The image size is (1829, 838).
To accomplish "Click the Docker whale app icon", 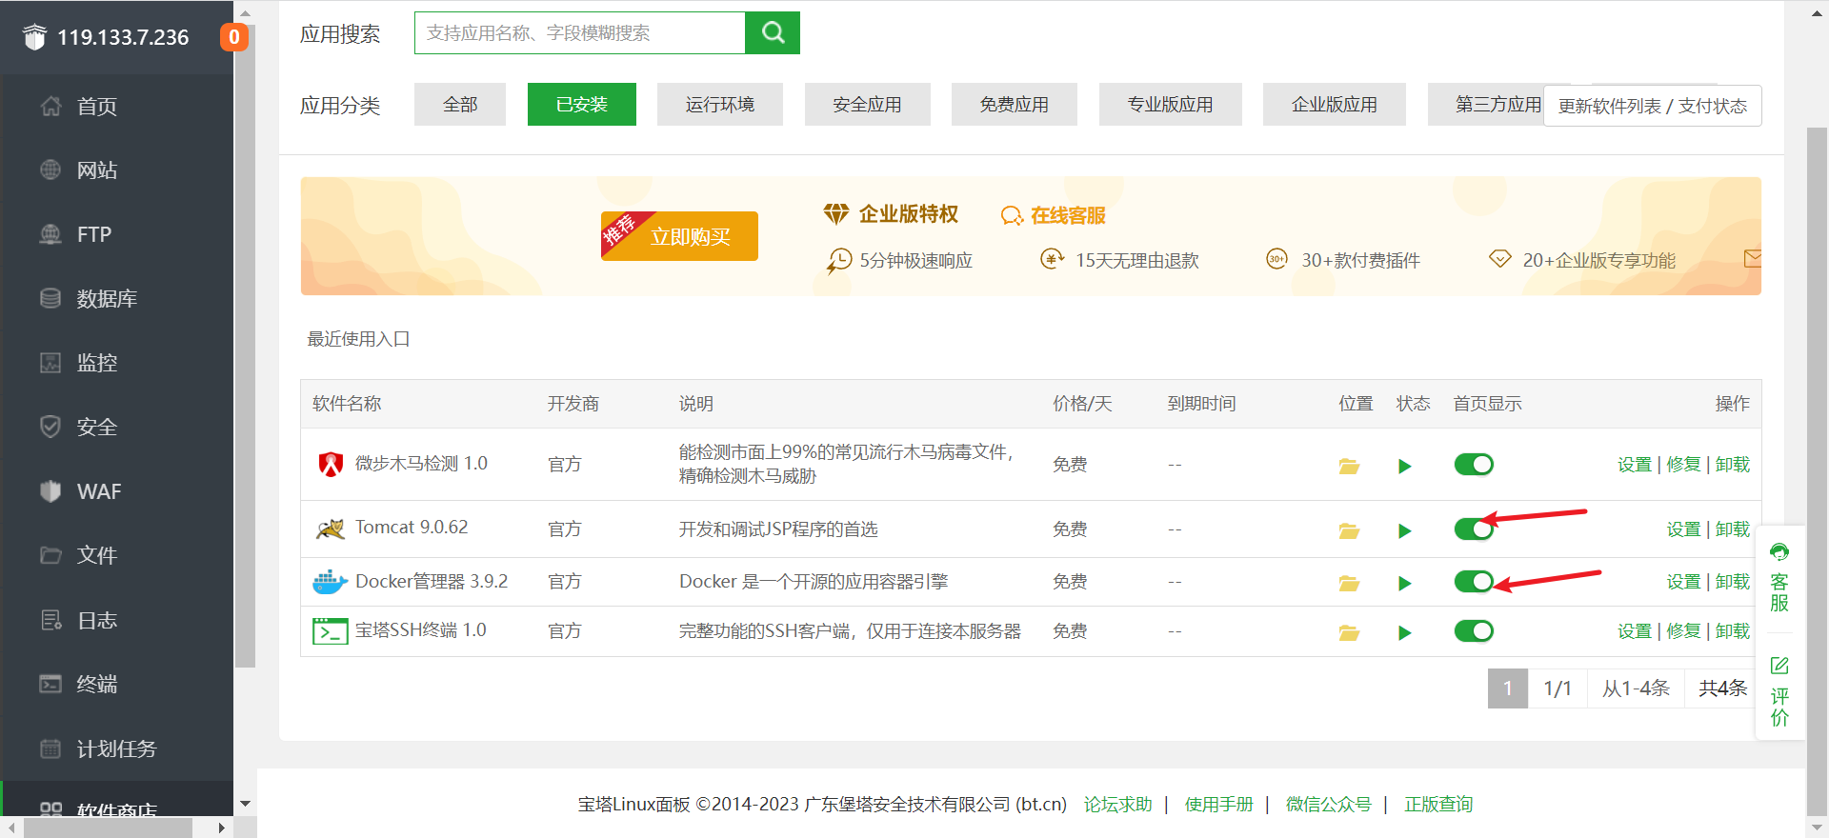I will (x=330, y=582).
